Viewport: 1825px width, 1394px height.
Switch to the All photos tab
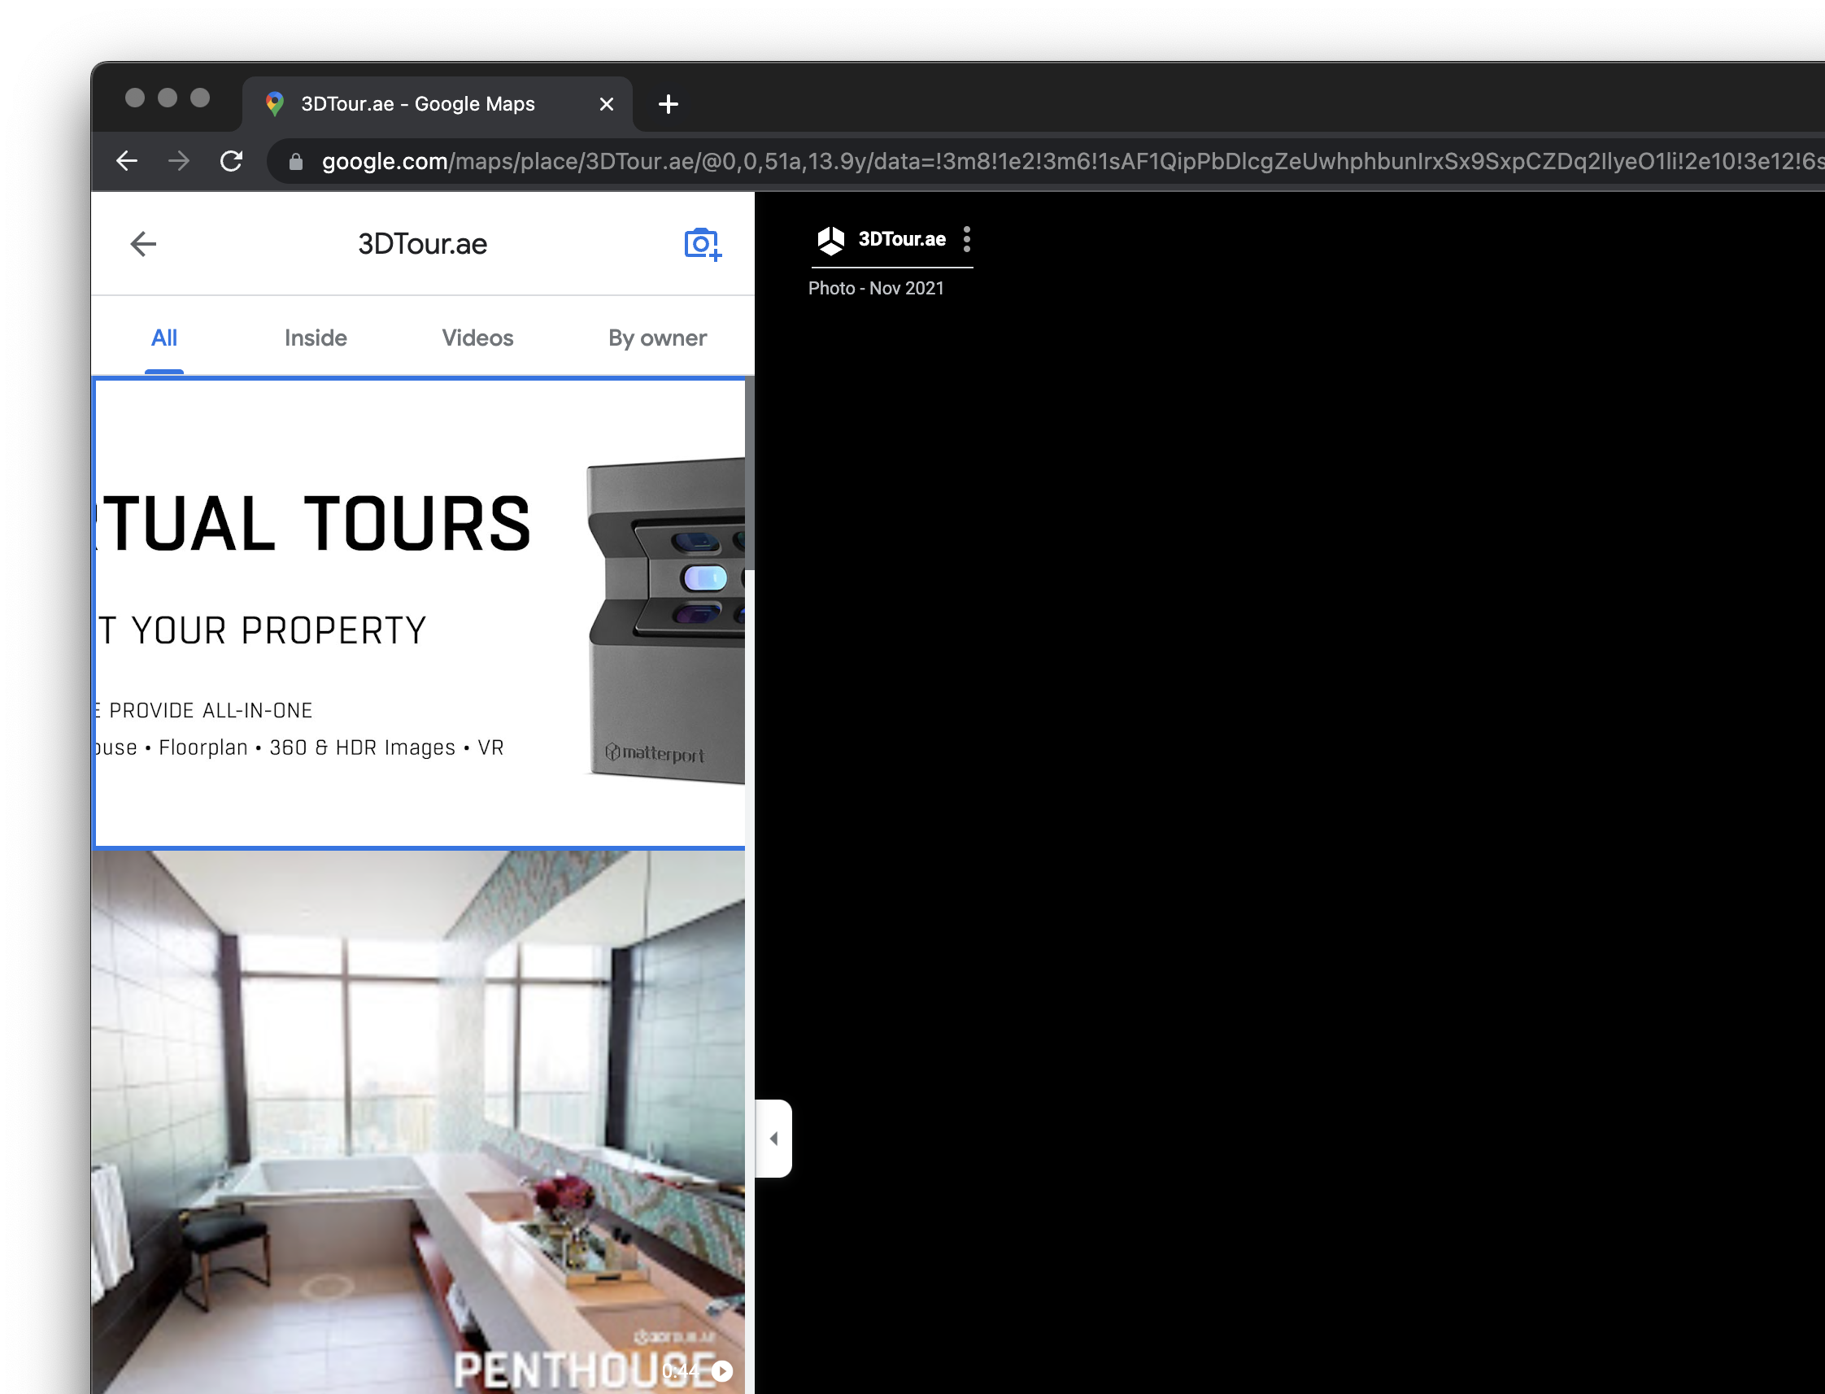tap(164, 338)
